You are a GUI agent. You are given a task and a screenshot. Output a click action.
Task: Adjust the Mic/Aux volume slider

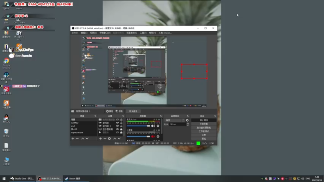click(139, 126)
